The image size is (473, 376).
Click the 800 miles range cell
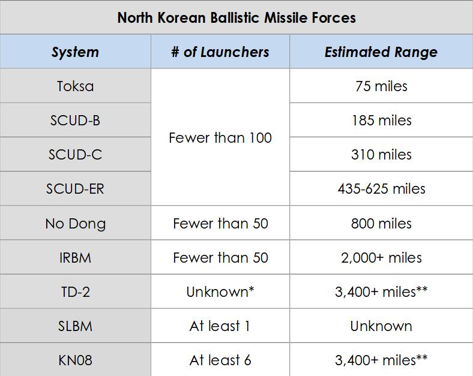[x=381, y=224]
